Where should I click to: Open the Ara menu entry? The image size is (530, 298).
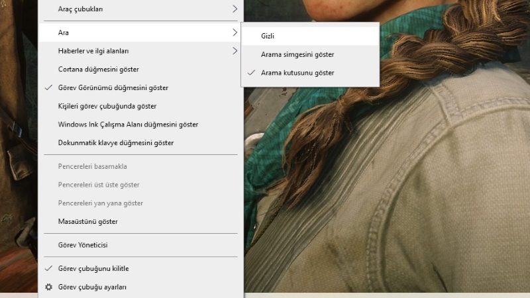140,32
